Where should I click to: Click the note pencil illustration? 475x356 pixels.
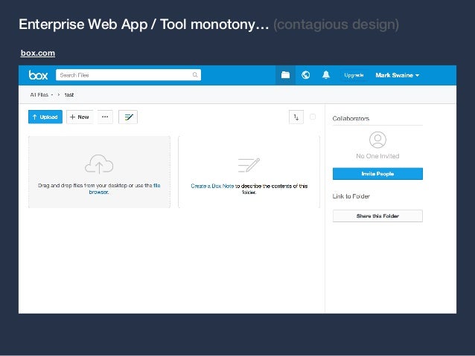249,165
